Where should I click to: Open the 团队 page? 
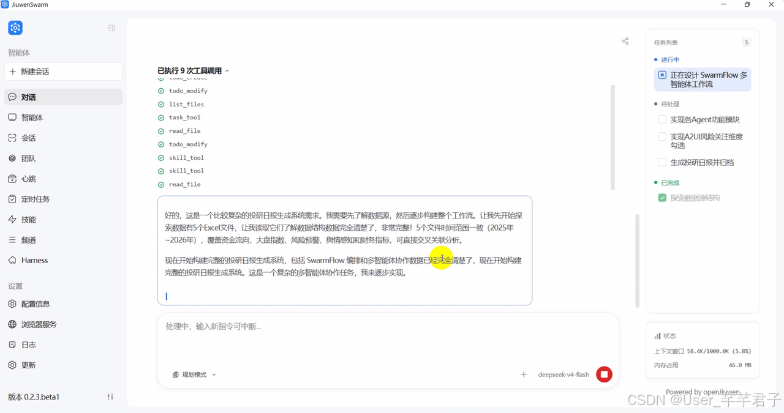[64, 158]
